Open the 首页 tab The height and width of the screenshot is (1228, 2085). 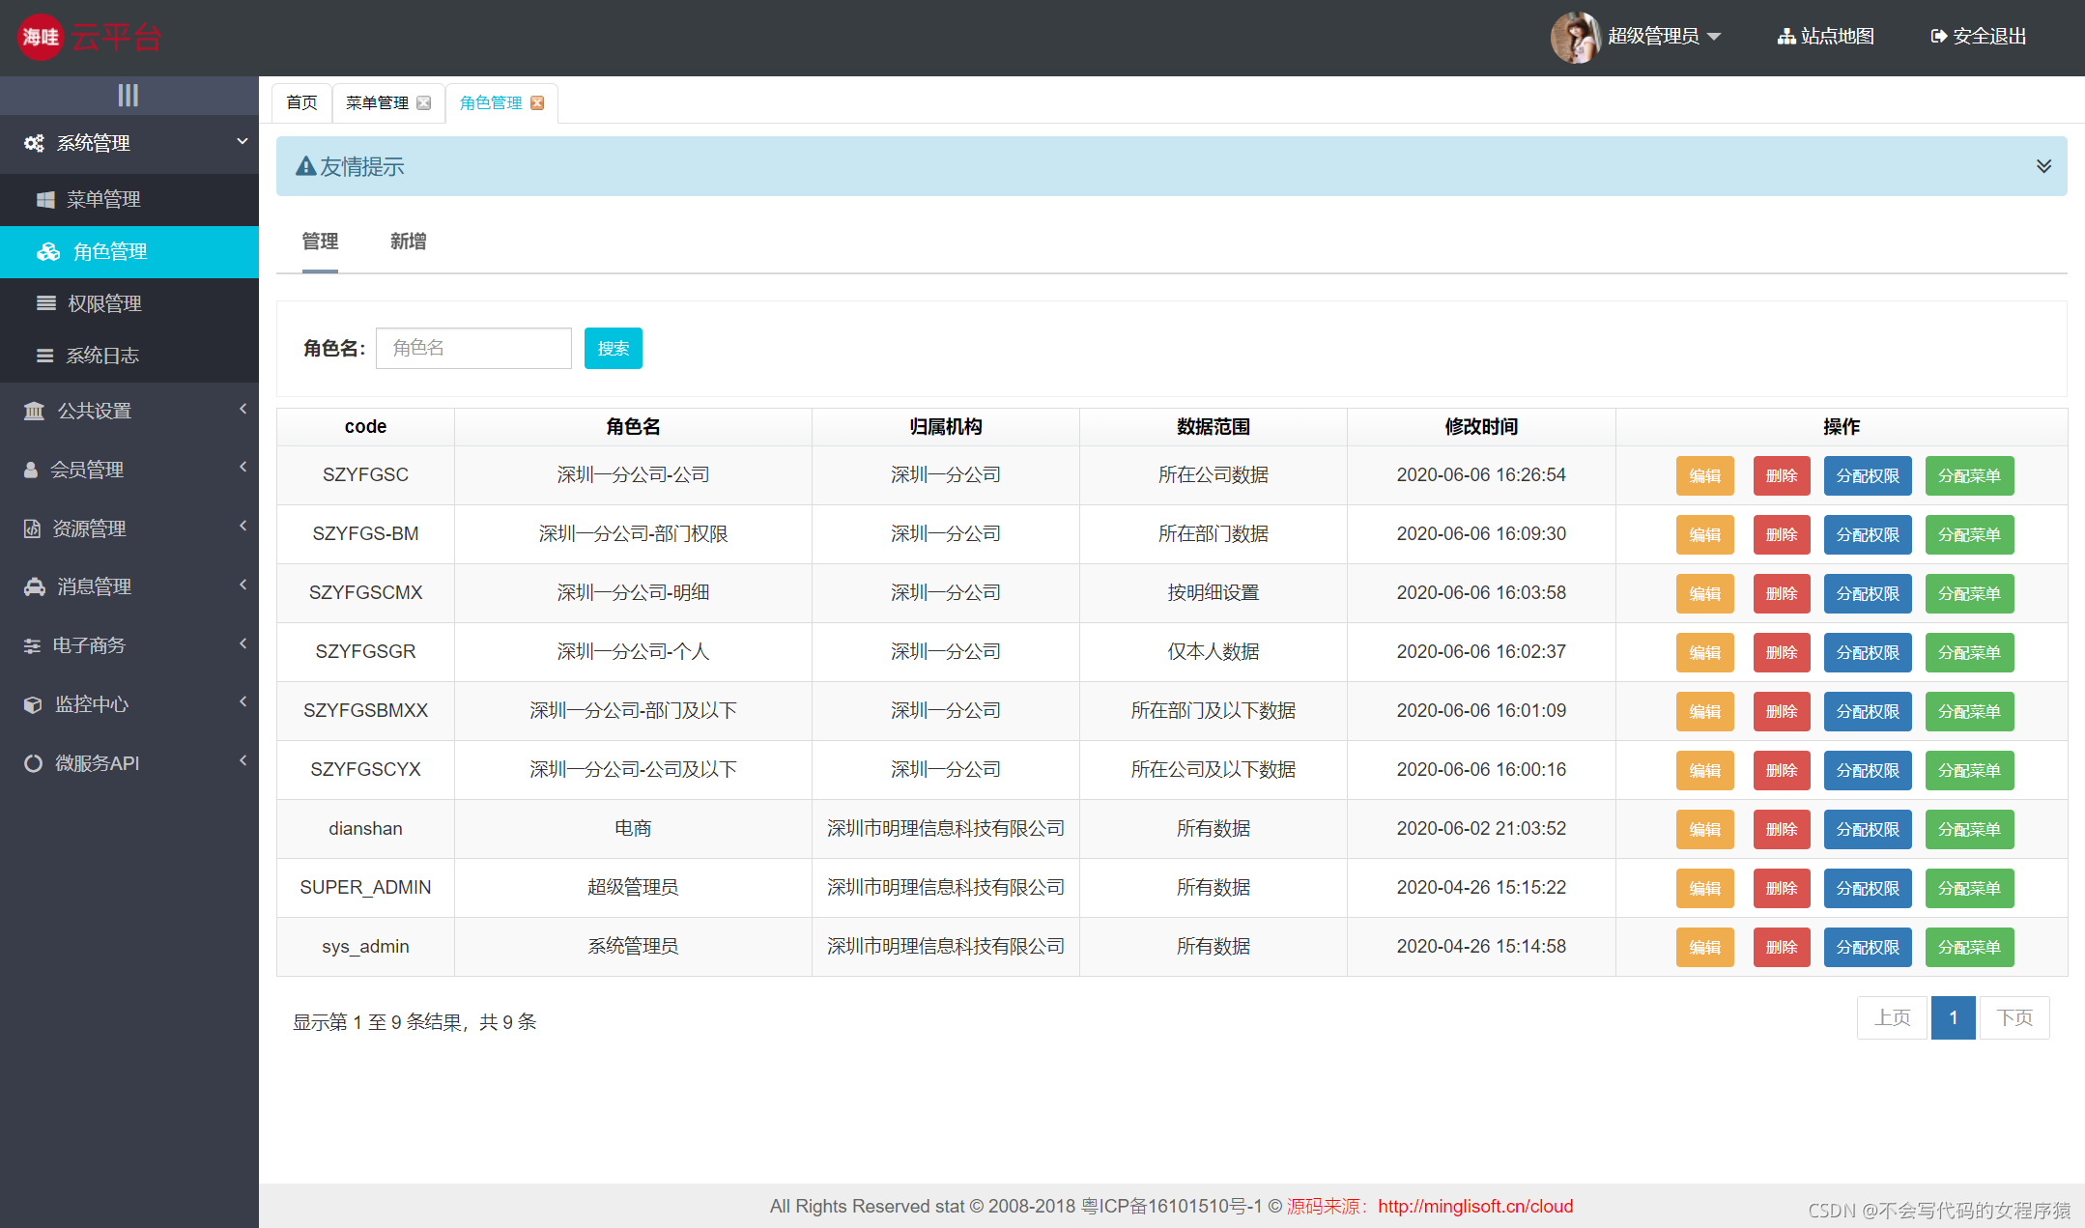point(301,103)
